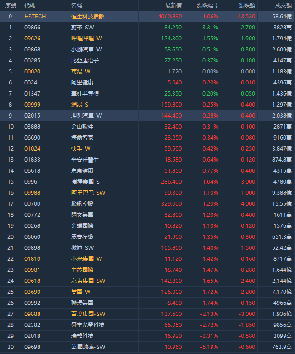
Task: Open the 阿里巴巴-SW row
Action: tap(148, 193)
